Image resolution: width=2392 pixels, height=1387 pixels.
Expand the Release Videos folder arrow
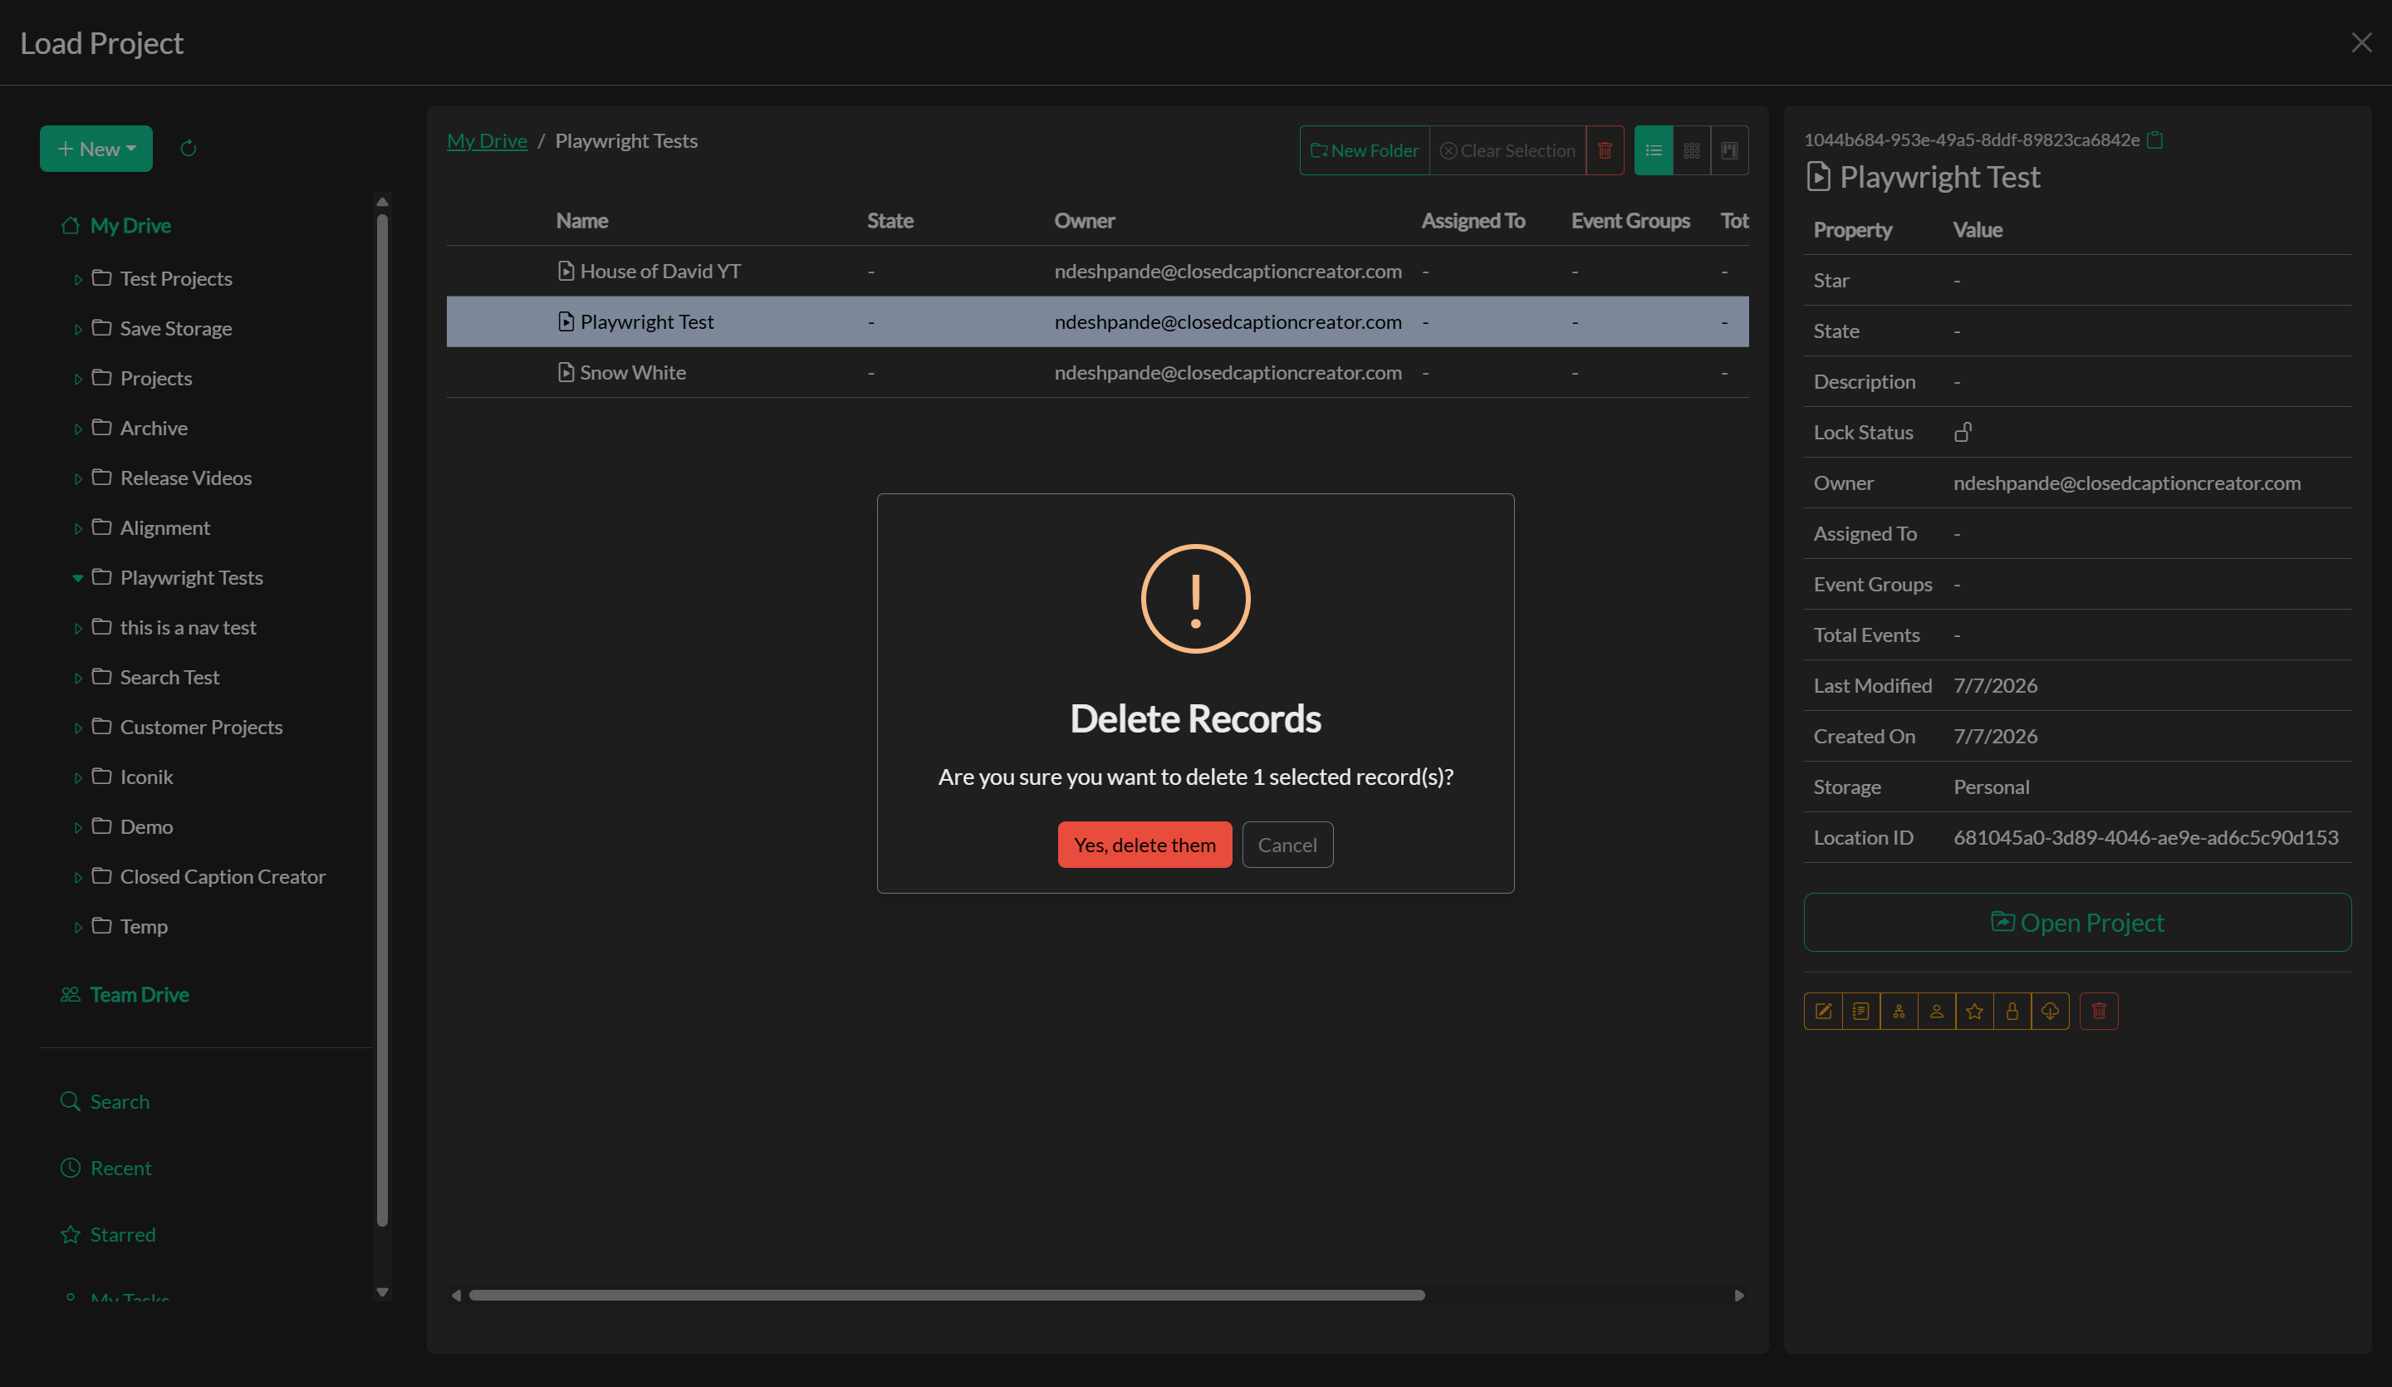[78, 478]
